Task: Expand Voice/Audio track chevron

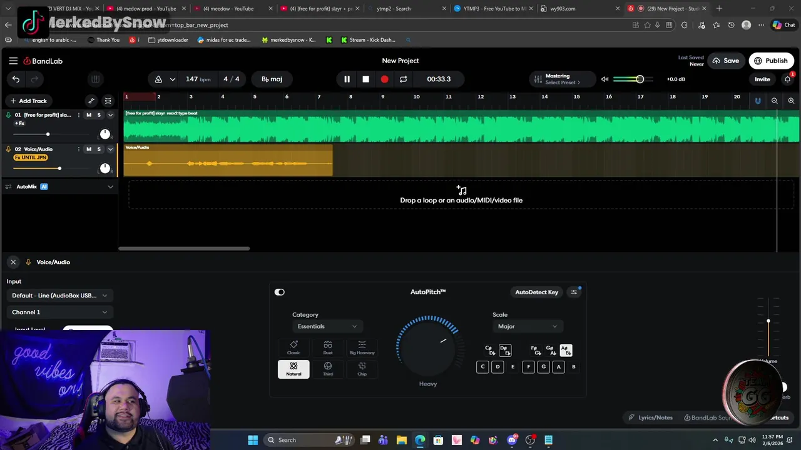Action: click(x=110, y=149)
